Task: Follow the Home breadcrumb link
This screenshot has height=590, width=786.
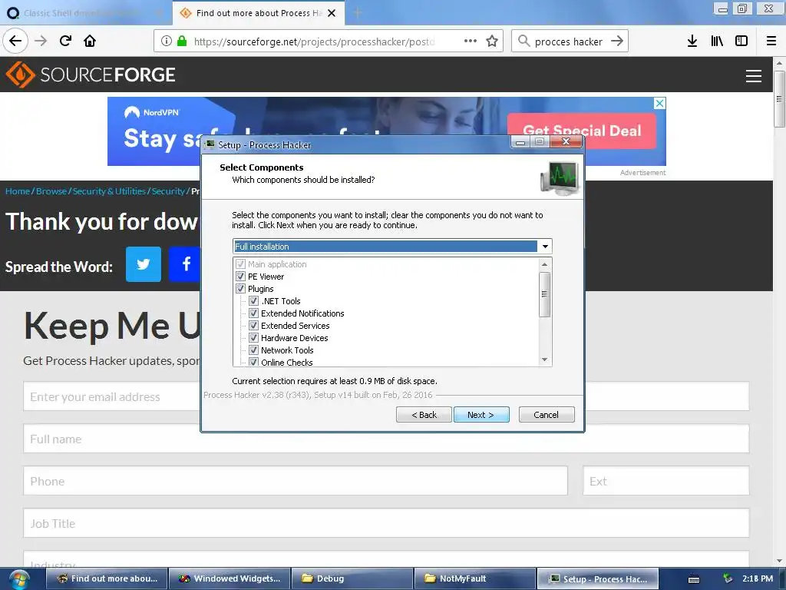Action: tap(18, 191)
